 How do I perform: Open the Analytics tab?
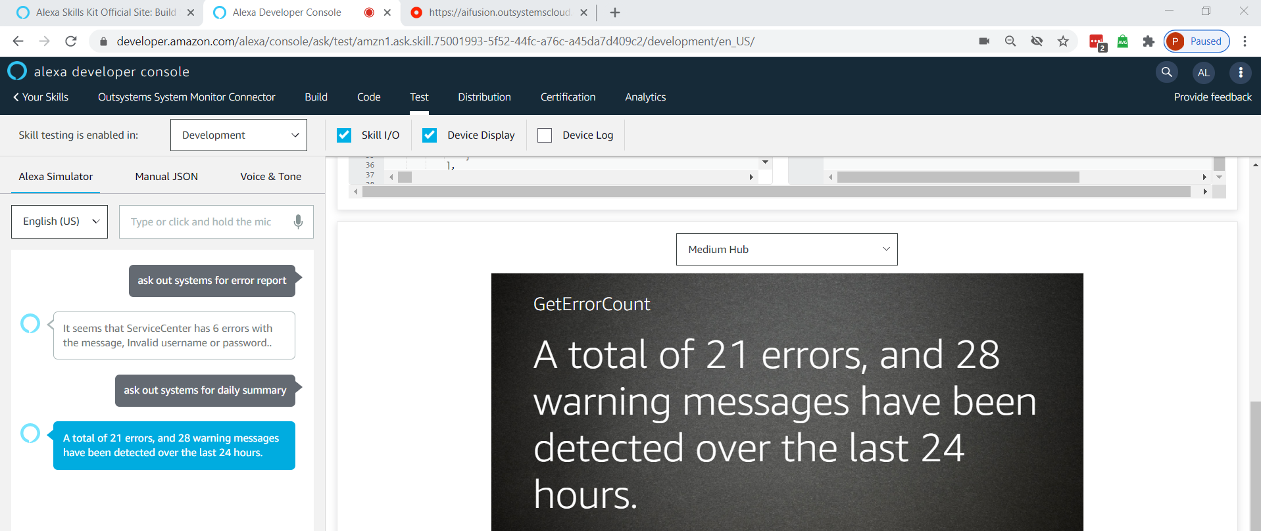[x=645, y=97]
